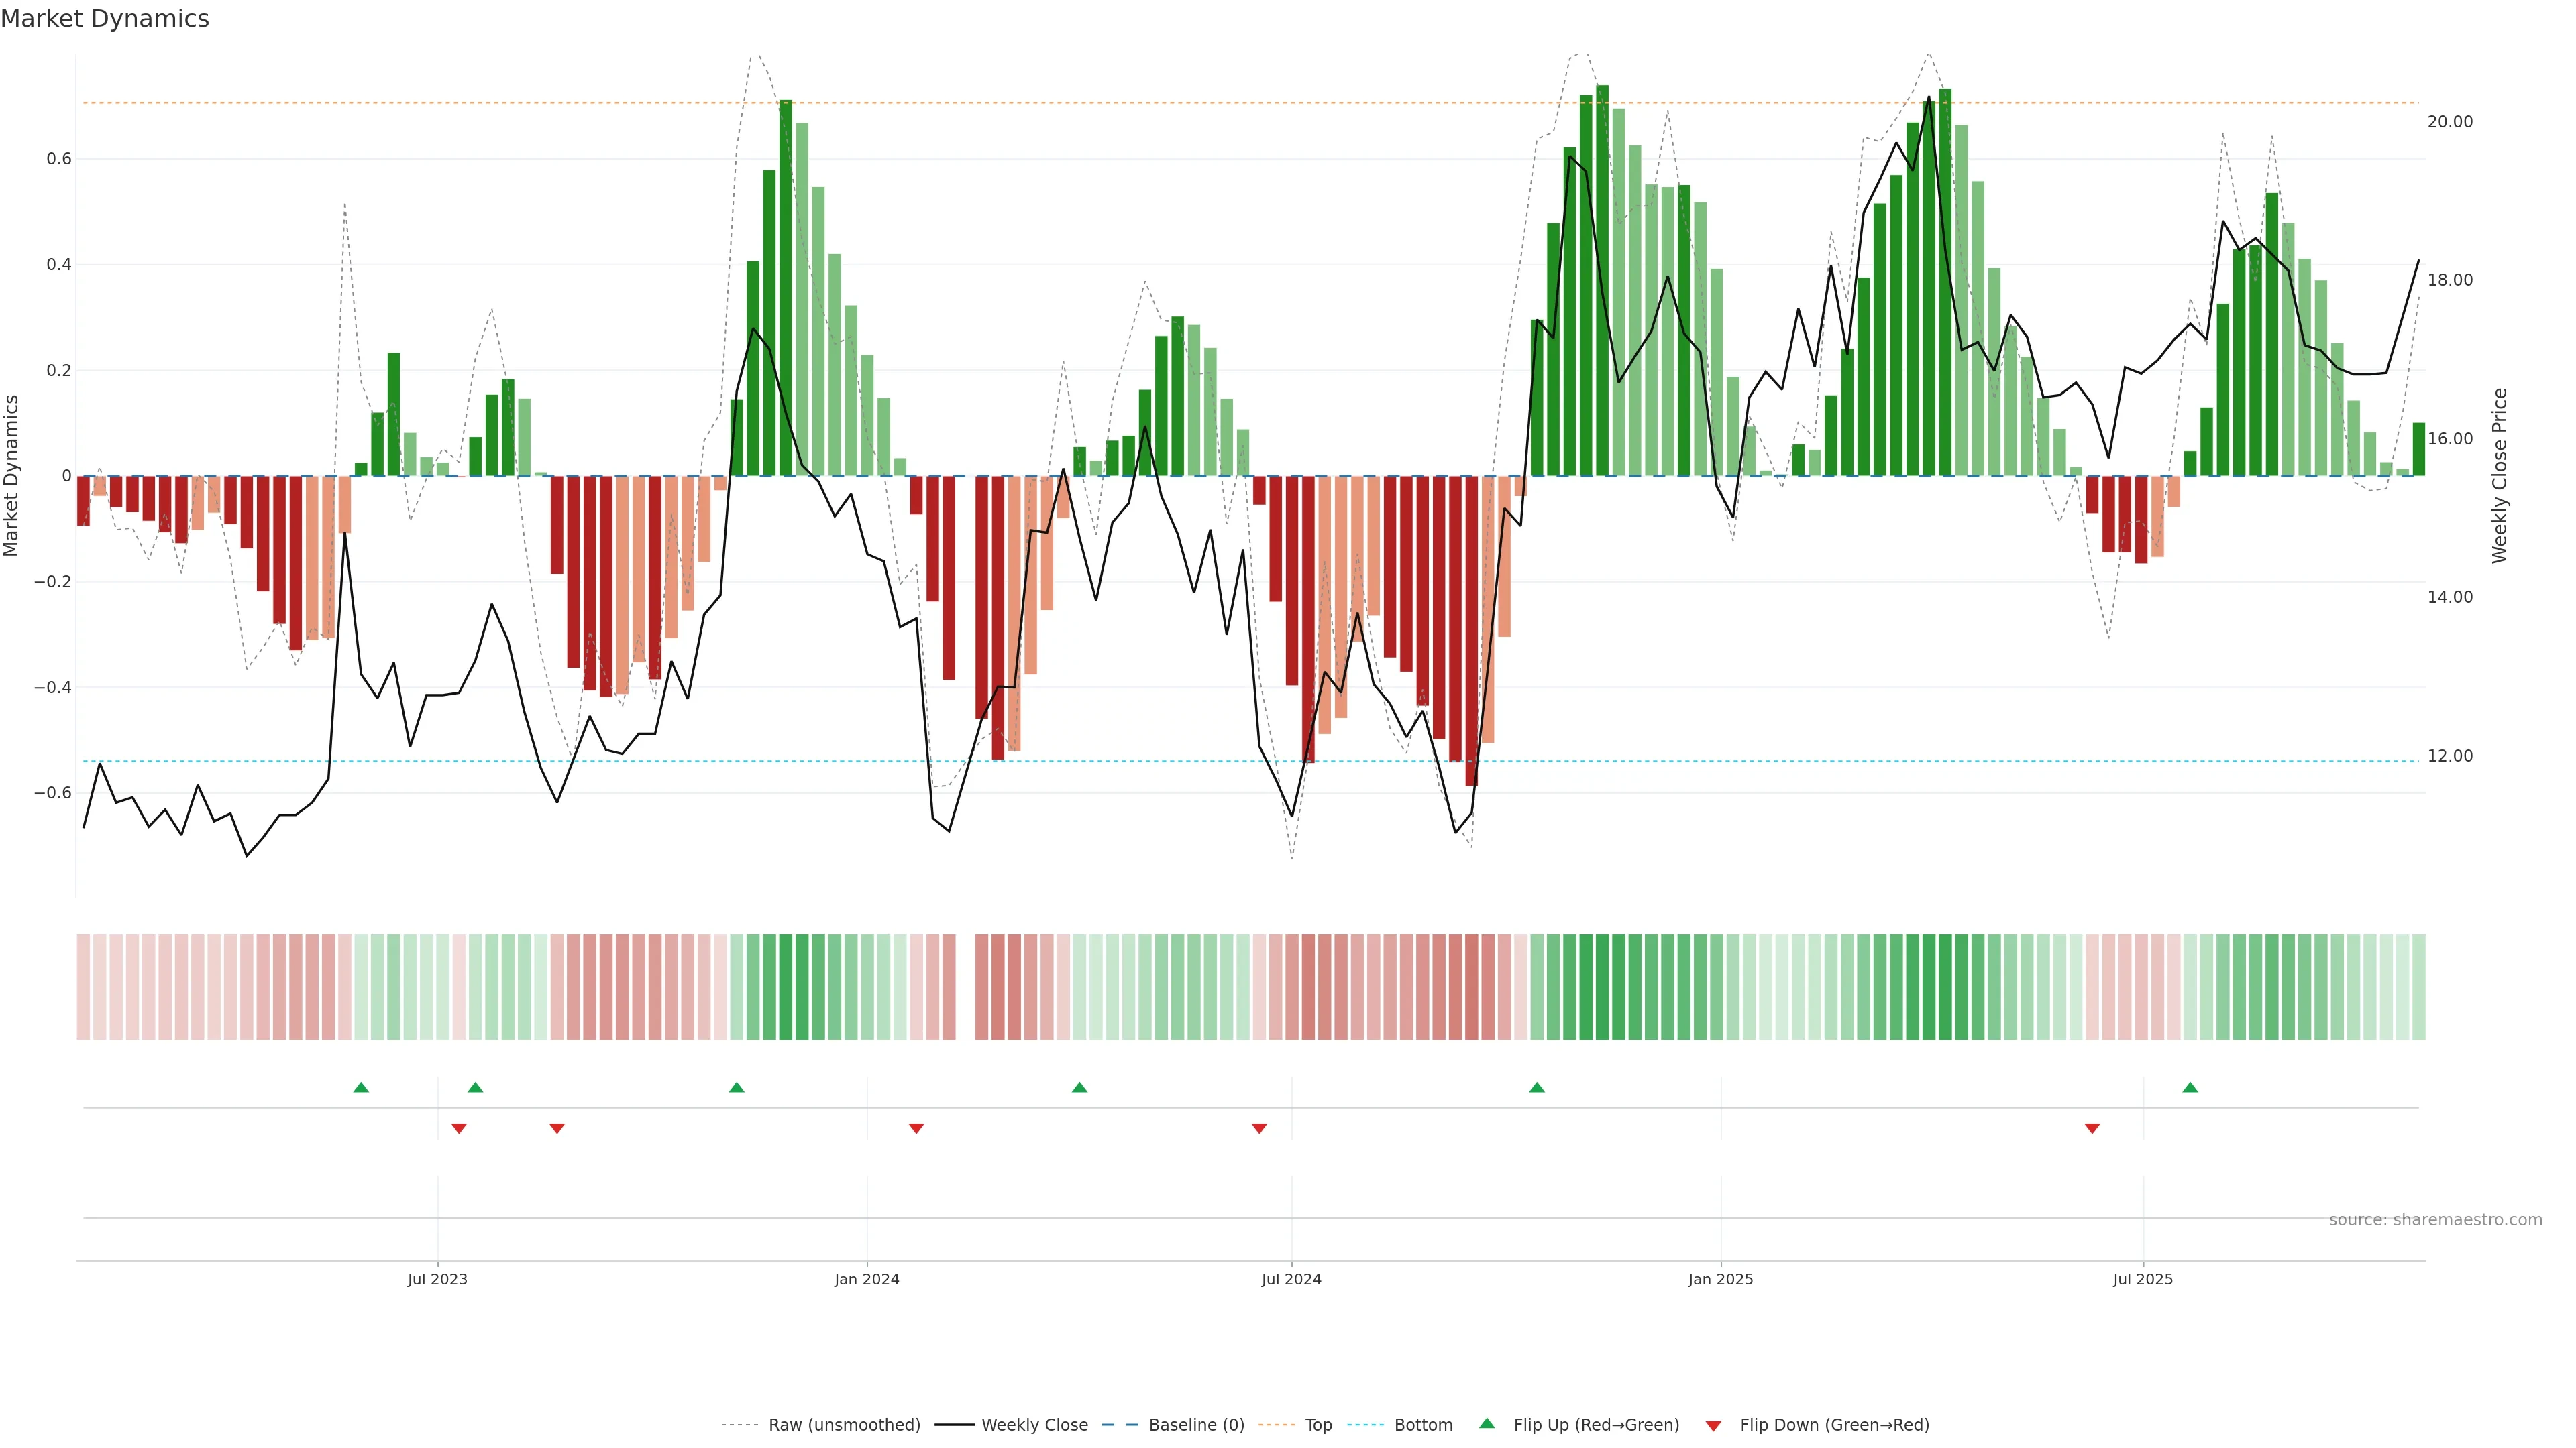2576x1448 pixels.
Task: Select the red flip-down marker just before Jul 2025
Action: (2092, 1128)
